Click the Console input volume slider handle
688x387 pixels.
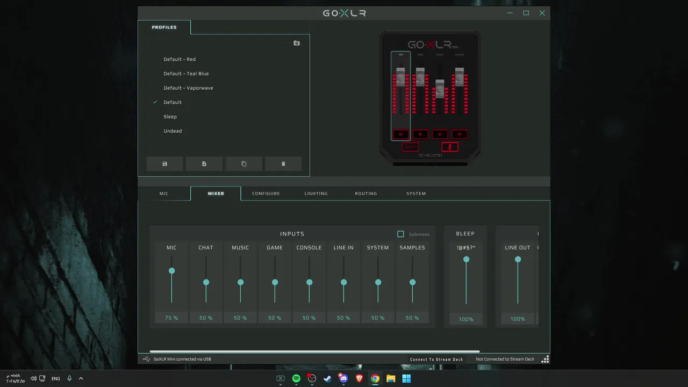coord(309,282)
